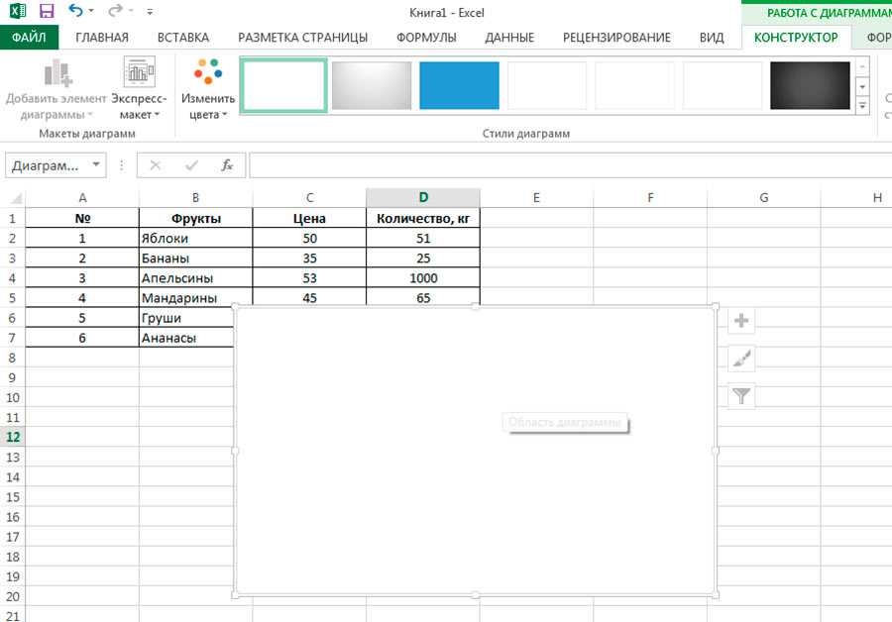Viewport: 892px width, 622px height.
Task: Switch to the ВСТАВКА tab
Action: coord(183,38)
